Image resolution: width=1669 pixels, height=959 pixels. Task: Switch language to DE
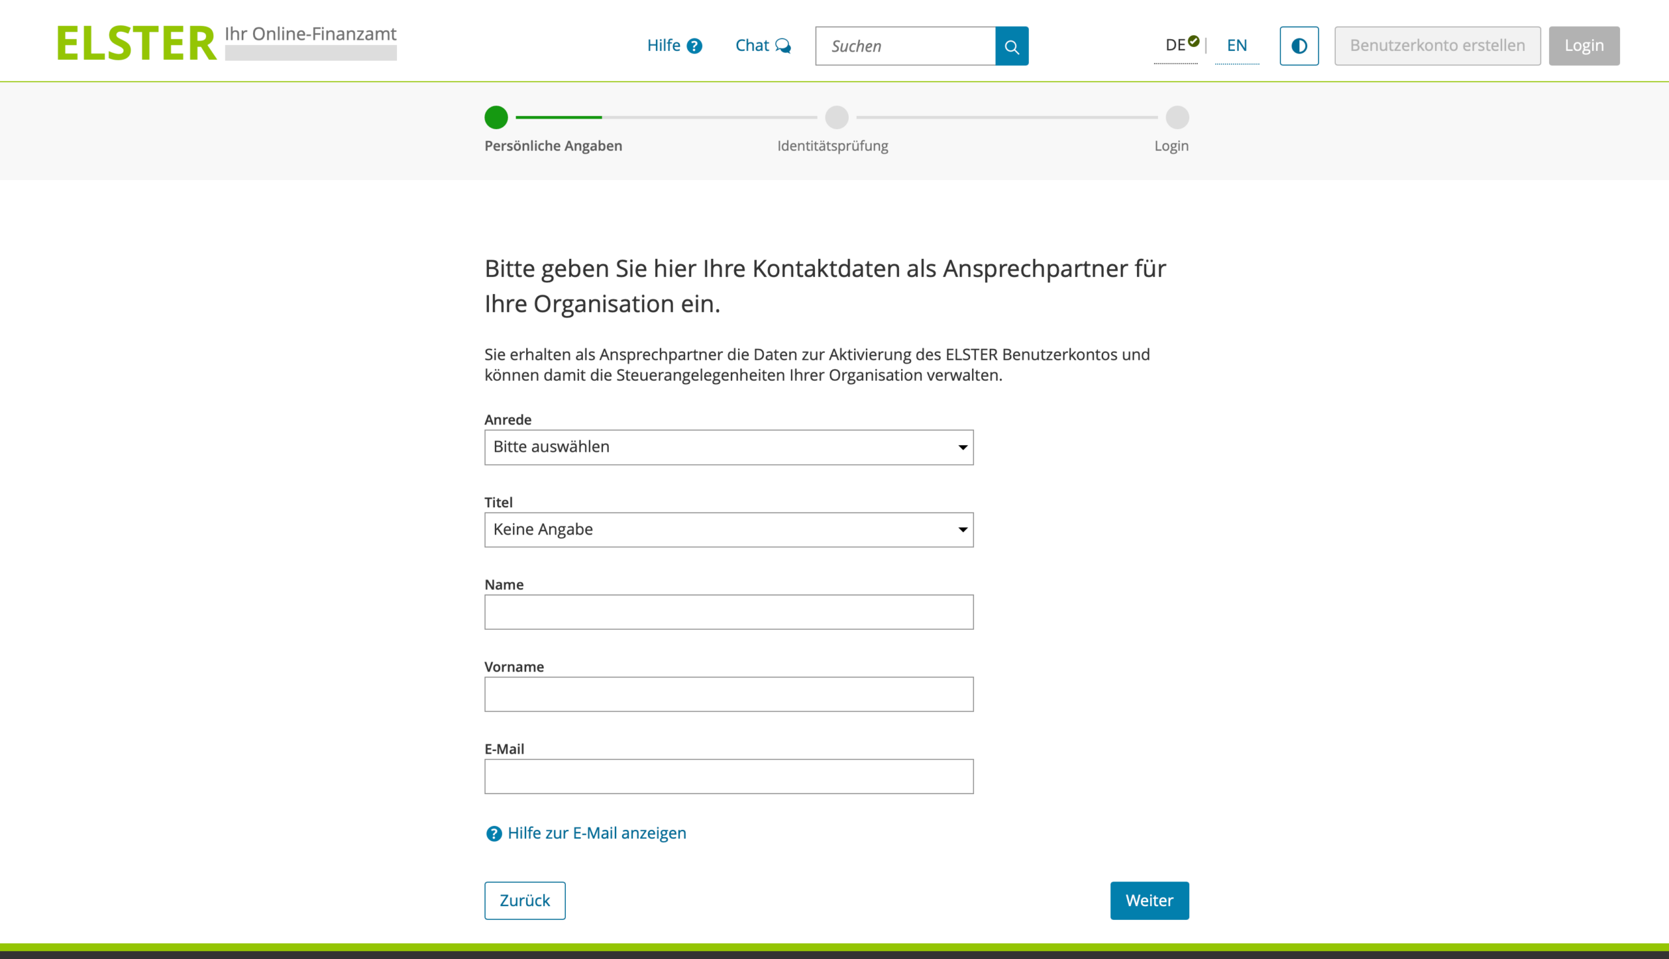point(1175,46)
